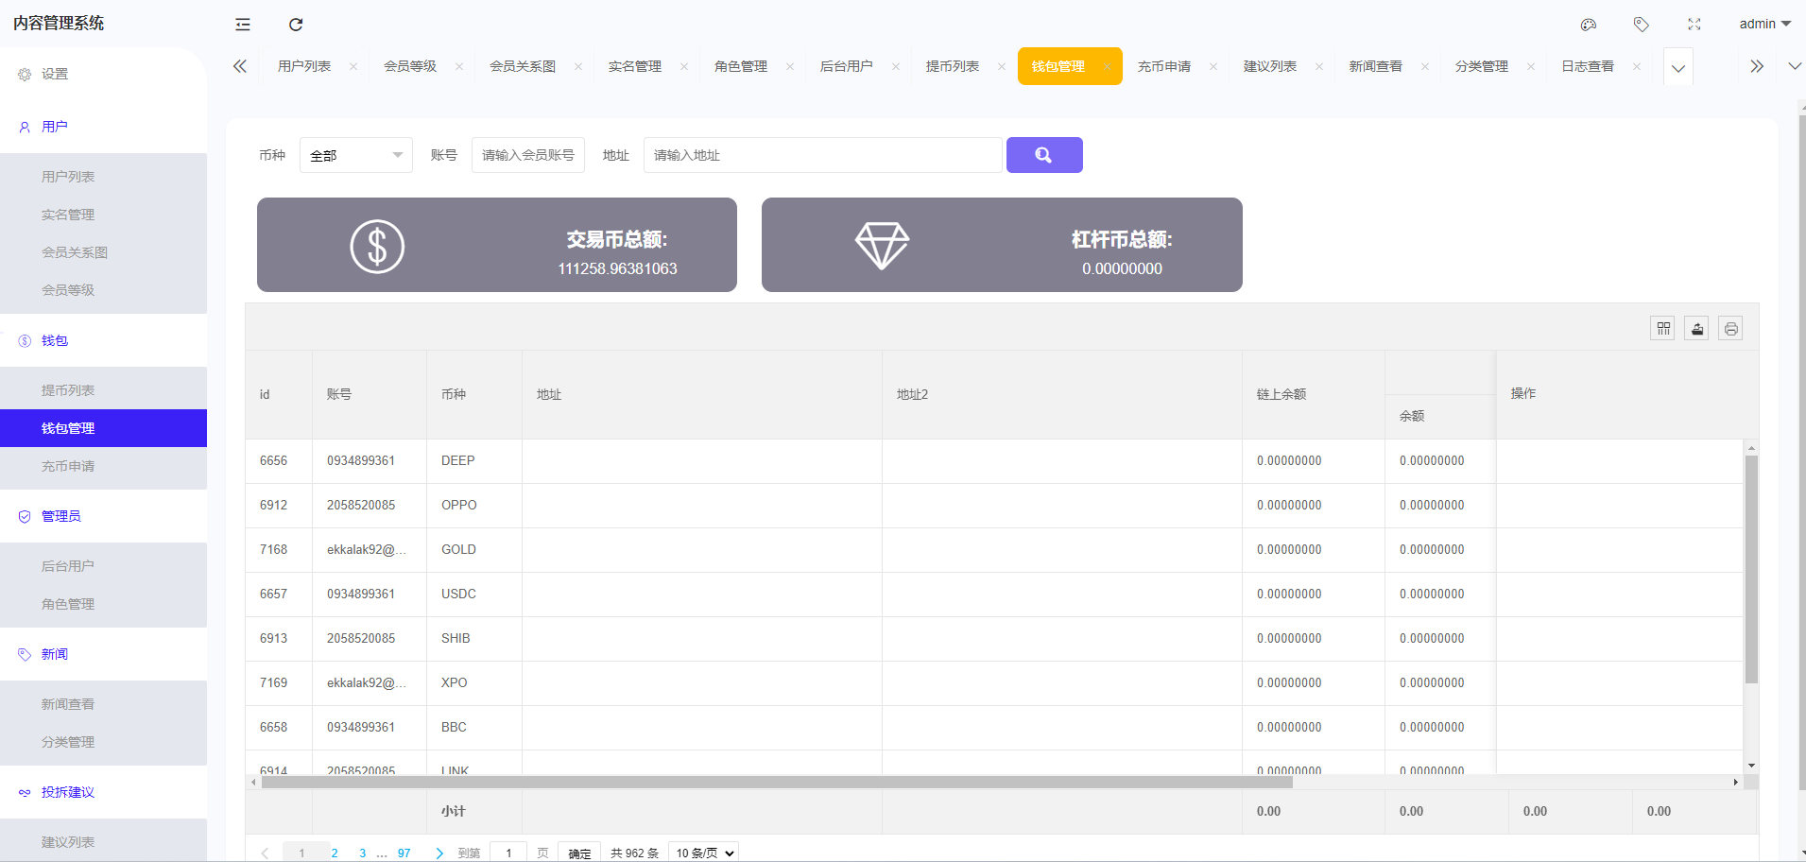
Task: Go to page 97 in pagination
Action: click(x=404, y=852)
